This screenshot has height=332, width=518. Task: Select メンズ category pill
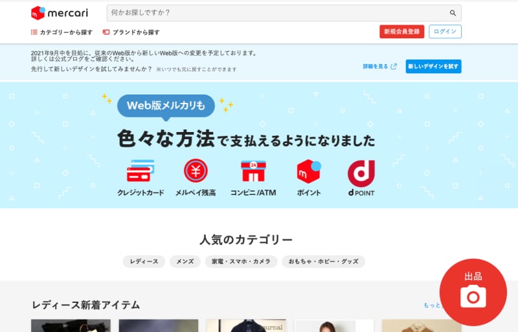pos(185,261)
